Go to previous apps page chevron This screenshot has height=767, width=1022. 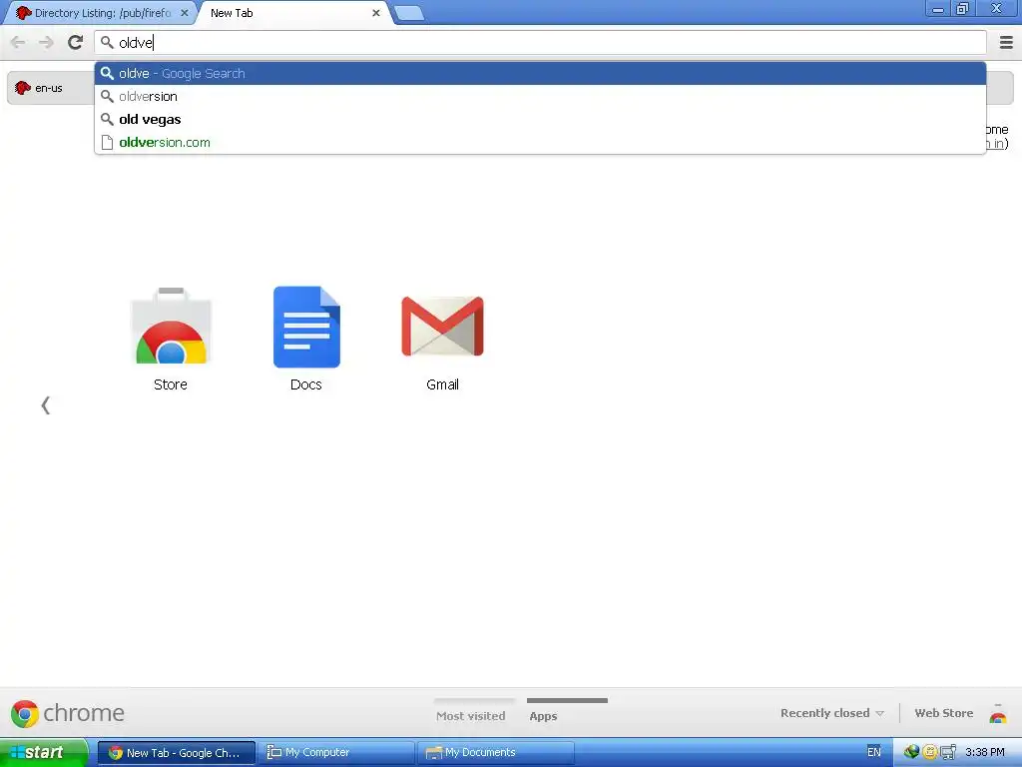pyautogui.click(x=45, y=405)
